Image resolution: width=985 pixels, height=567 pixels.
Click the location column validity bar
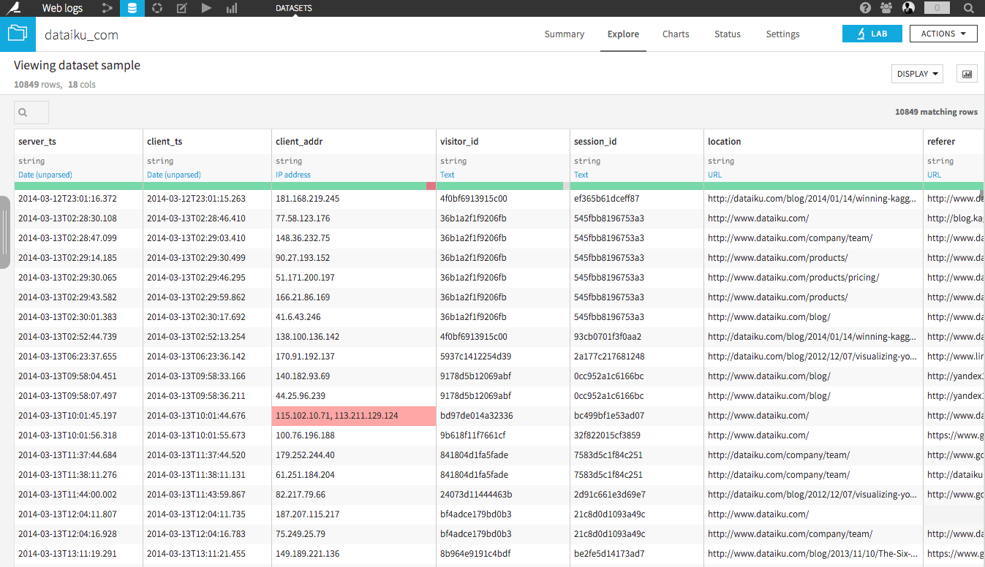point(813,186)
